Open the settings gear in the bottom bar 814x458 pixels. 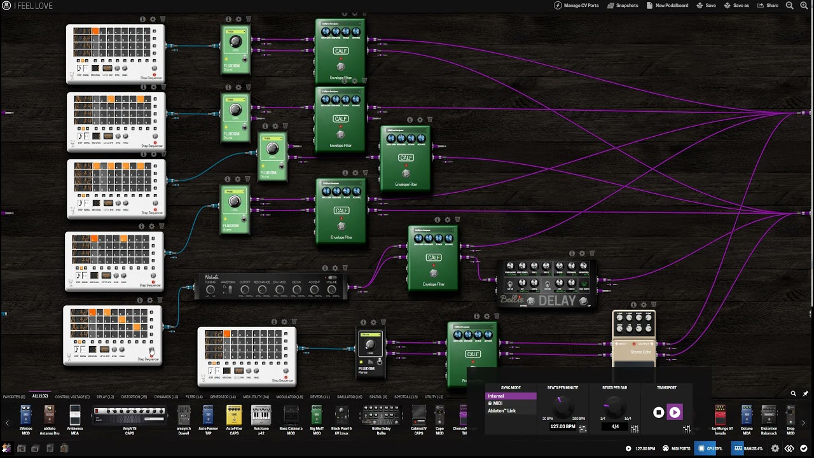pos(775,448)
